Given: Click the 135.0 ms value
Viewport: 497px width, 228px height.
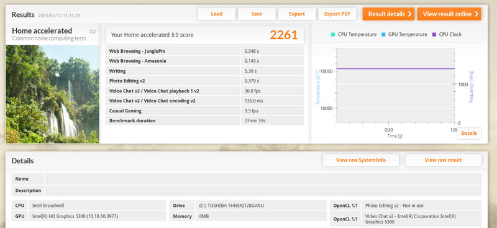Looking at the screenshot, I should [x=253, y=101].
